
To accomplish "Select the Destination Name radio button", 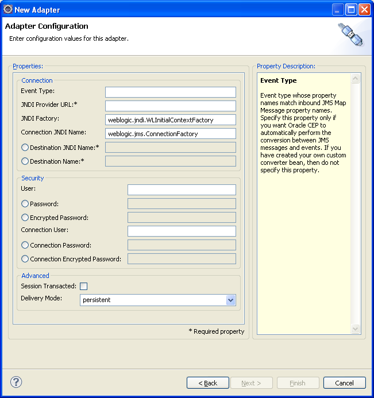I will (x=25, y=161).
